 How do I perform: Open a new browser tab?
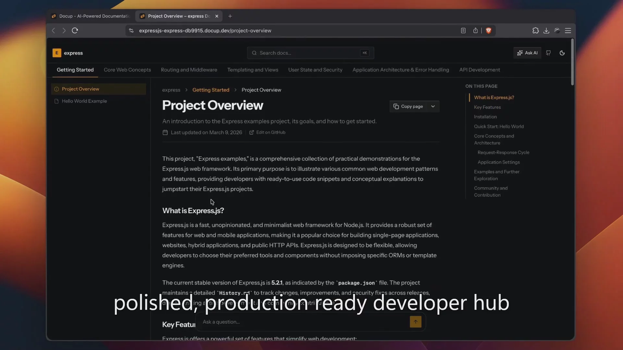pyautogui.click(x=230, y=16)
